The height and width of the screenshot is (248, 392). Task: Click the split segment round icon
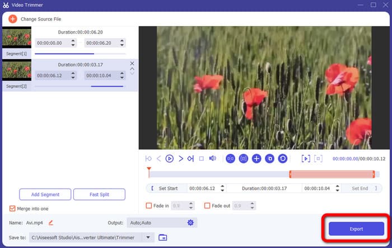pos(230,159)
